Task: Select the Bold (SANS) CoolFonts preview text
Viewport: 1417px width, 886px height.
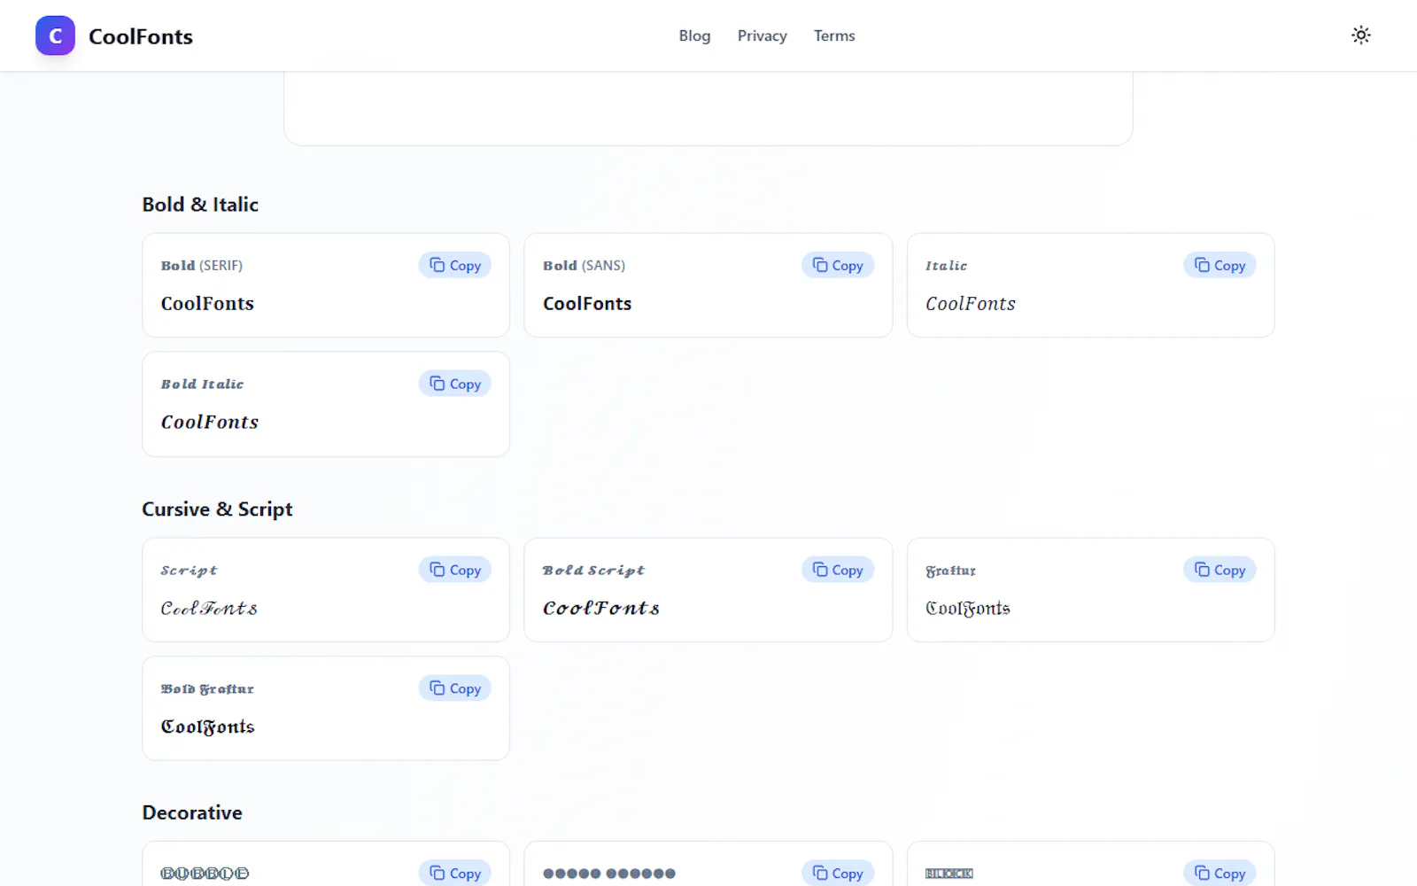Action: point(587,303)
